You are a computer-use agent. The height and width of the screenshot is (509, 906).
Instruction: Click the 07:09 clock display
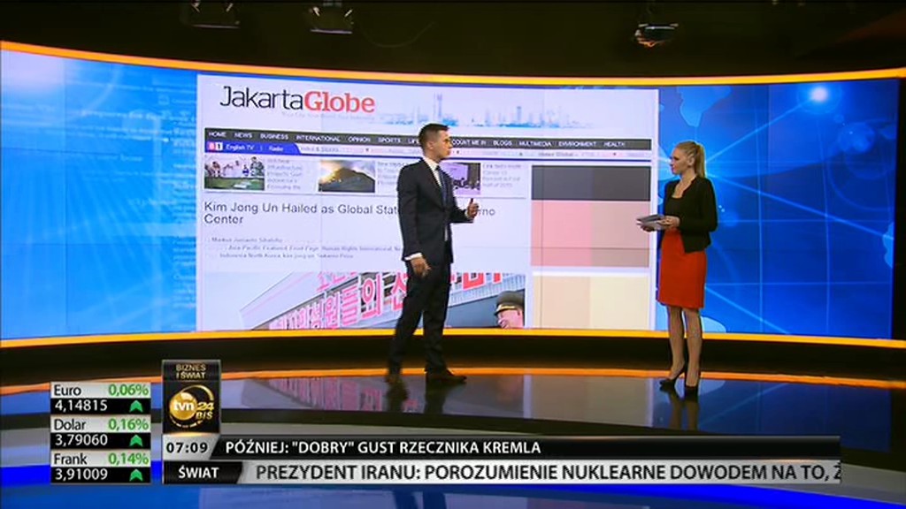[187, 447]
